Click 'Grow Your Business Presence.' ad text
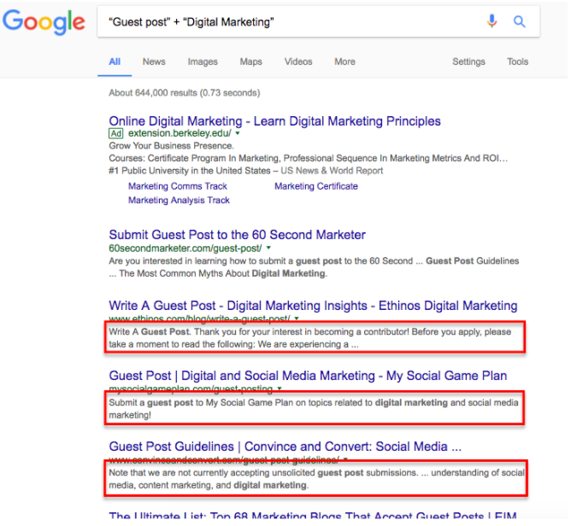The width and height of the screenshot is (571, 526). pyautogui.click(x=171, y=146)
